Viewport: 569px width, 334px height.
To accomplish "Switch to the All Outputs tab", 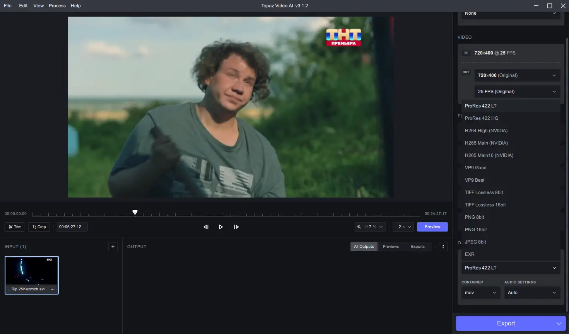I will click(x=364, y=247).
